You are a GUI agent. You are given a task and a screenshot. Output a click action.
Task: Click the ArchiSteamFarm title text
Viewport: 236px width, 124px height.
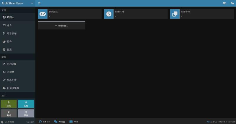pos(12,3)
